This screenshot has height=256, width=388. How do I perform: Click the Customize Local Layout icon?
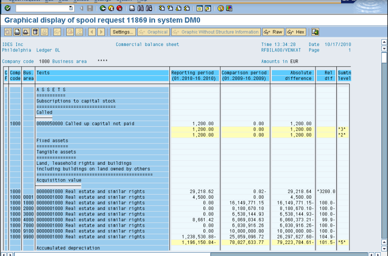(x=229, y=8)
